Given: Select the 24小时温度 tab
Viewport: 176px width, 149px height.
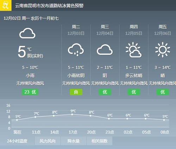Looking at the screenshot, I should [x=17, y=141].
